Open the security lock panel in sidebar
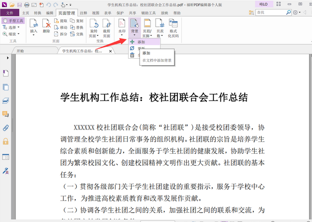 point(5,141)
